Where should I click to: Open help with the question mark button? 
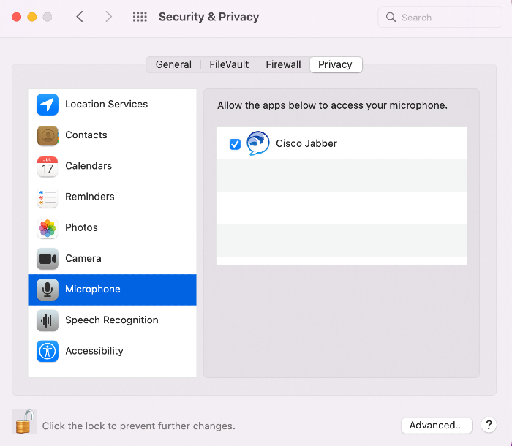[x=489, y=425]
